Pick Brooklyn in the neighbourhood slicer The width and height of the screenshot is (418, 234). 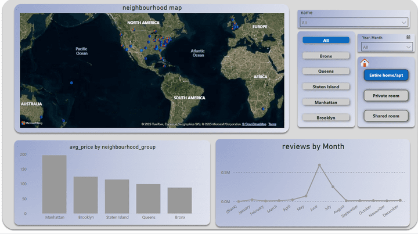(x=326, y=117)
